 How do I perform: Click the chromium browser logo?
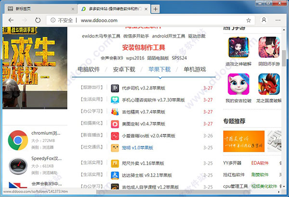pyautogui.click(x=18, y=140)
